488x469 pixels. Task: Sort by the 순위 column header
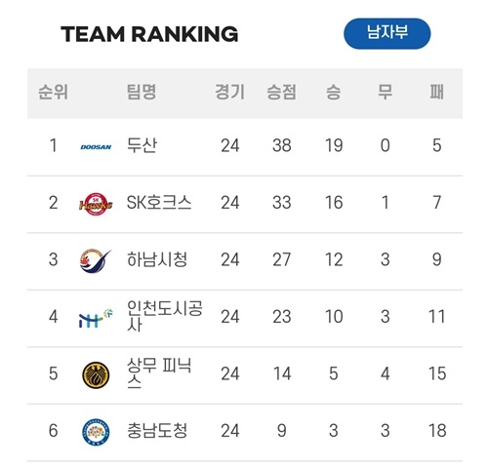point(53,92)
